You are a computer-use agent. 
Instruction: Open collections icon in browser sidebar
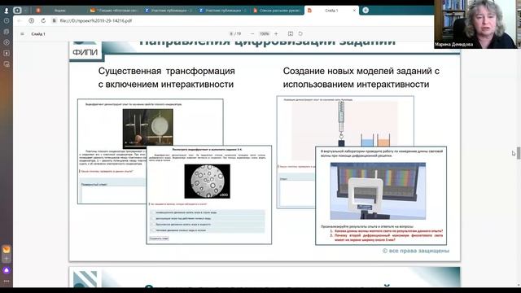point(7,32)
